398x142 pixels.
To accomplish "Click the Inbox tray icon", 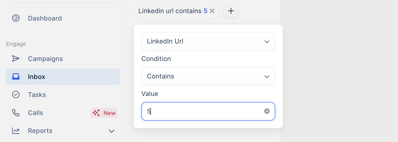I will tap(16, 77).
